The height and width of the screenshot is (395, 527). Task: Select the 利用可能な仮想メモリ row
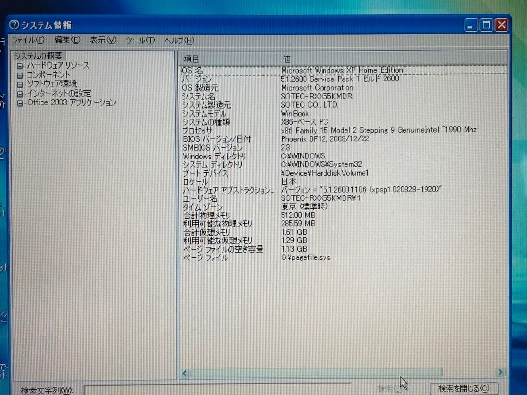tap(343, 240)
